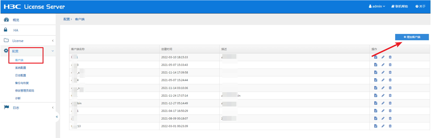Edit client created 2022-03-10 18:15:33
Screen dimensions: 431x138
[383, 57]
